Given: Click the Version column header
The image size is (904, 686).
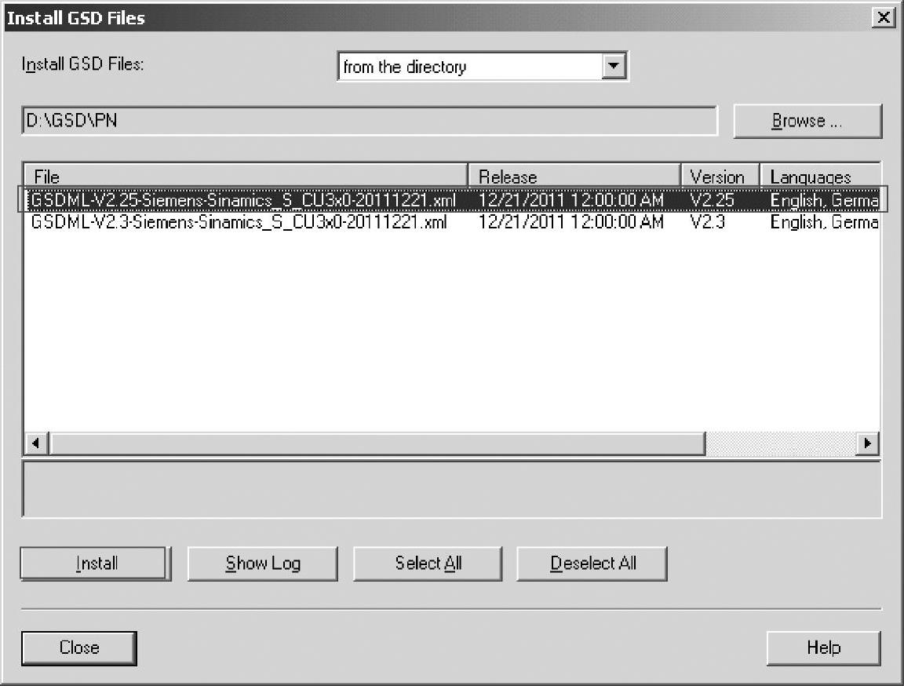Looking at the screenshot, I should click(720, 176).
